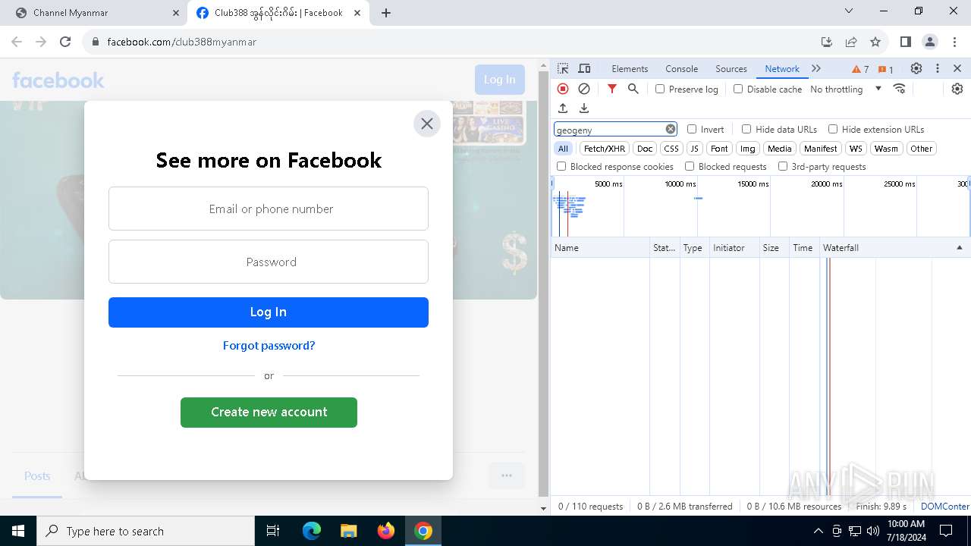
Task: Open Microsoft Edge from taskbar
Action: tap(312, 531)
